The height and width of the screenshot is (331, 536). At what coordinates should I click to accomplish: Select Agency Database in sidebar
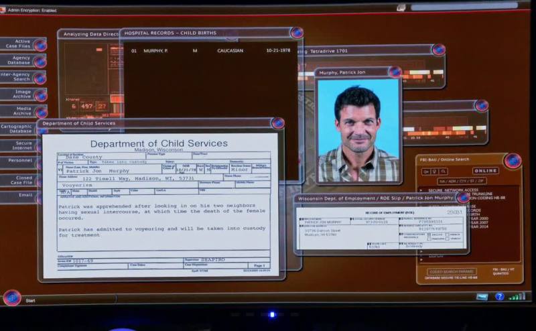[x=23, y=61]
